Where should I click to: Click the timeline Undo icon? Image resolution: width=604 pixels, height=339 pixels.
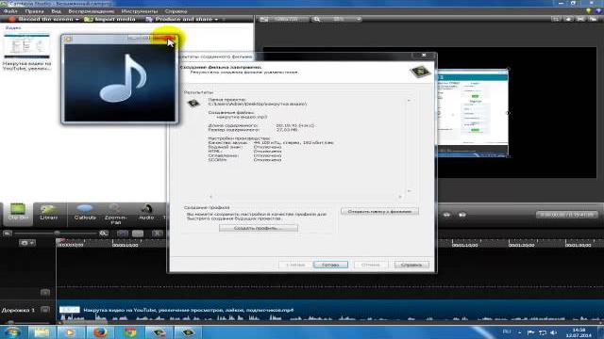[x=123, y=234]
